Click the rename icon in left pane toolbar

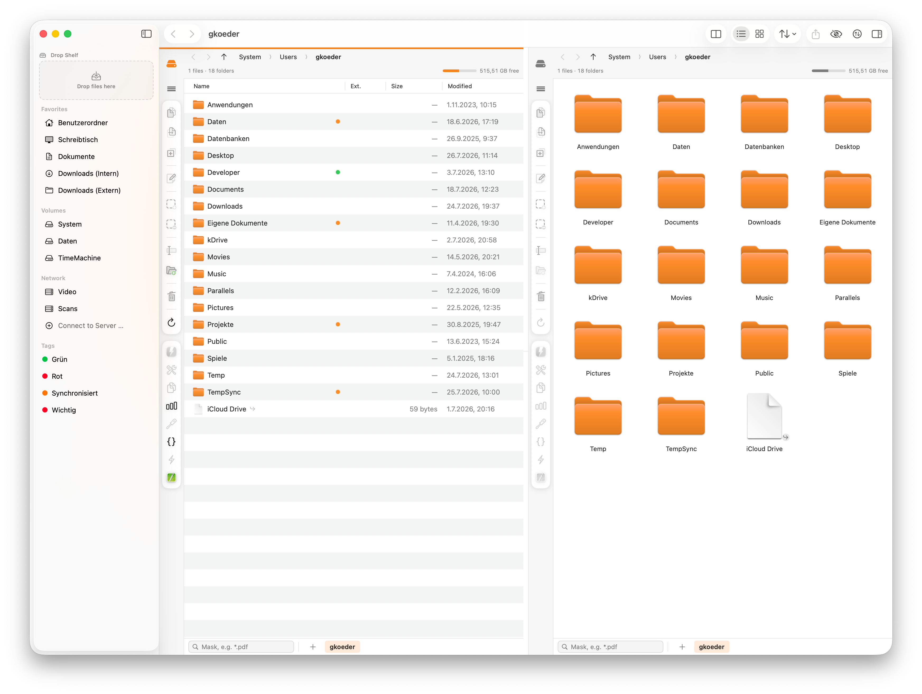click(x=171, y=250)
